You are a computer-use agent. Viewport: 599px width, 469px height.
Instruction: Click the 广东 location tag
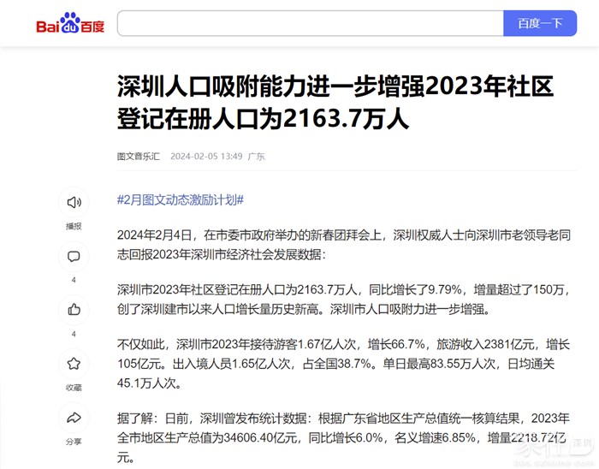pyautogui.click(x=256, y=157)
